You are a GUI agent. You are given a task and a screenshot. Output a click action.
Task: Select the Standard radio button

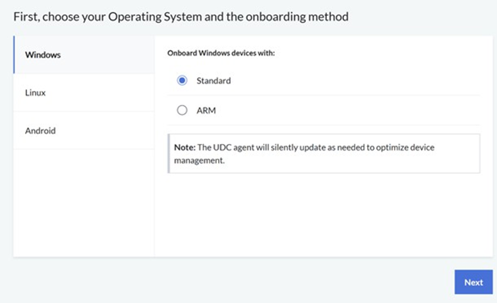point(183,81)
